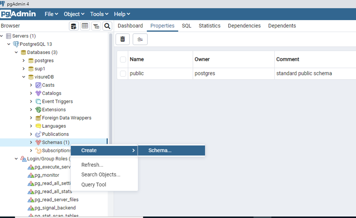Viewport: 356px width, 218px height.
Task: Click the Languages node icon
Action: pyautogui.click(x=38, y=126)
